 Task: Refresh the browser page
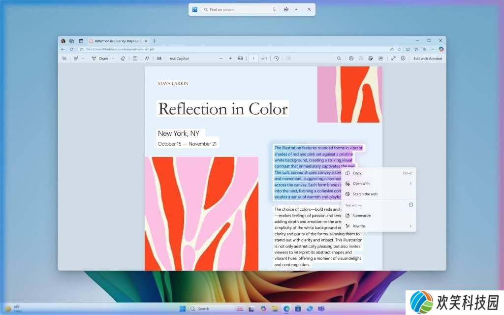(72, 49)
